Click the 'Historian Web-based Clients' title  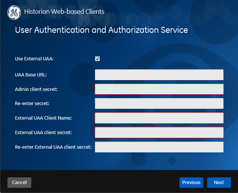point(64,12)
